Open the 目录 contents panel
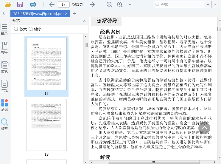This screenshot has width=221, height=164. coord(4,29)
